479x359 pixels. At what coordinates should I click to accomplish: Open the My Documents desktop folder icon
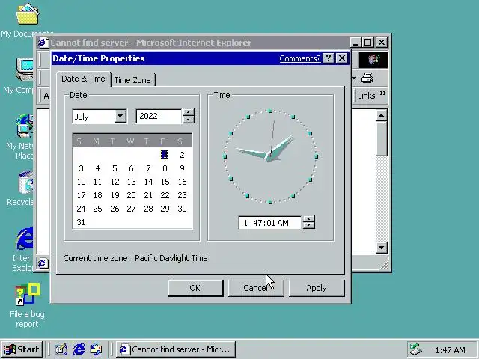[27, 15]
